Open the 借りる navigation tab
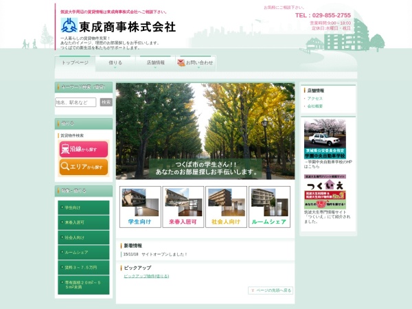Screen dimensions: 412x309 pyautogui.click(x=115, y=63)
